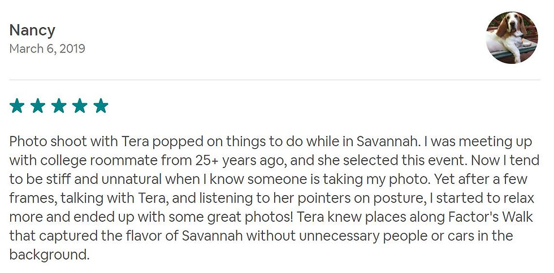Image resolution: width=554 pixels, height=273 pixels.
Task: Click the third rating star
Action: [59, 106]
